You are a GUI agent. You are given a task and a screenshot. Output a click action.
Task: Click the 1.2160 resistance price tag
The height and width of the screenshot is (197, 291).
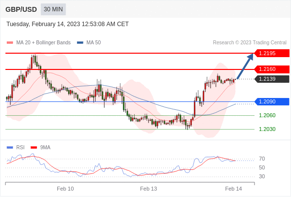tap(272, 69)
